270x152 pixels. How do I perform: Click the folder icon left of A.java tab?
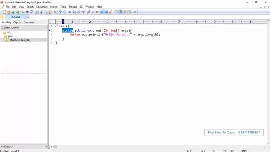tap(2, 17)
